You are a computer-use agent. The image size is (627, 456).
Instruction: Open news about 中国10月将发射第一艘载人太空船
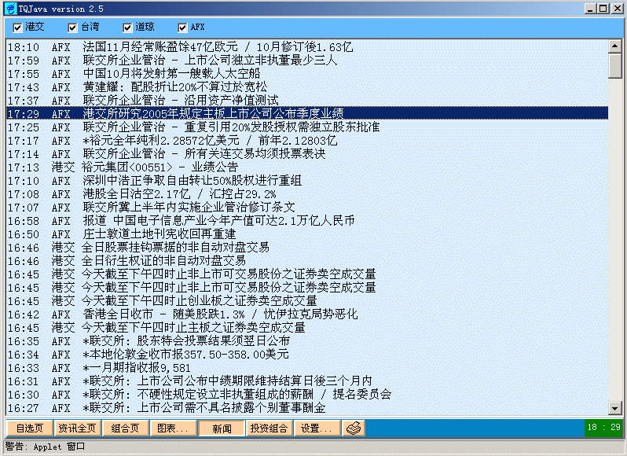(x=307, y=74)
